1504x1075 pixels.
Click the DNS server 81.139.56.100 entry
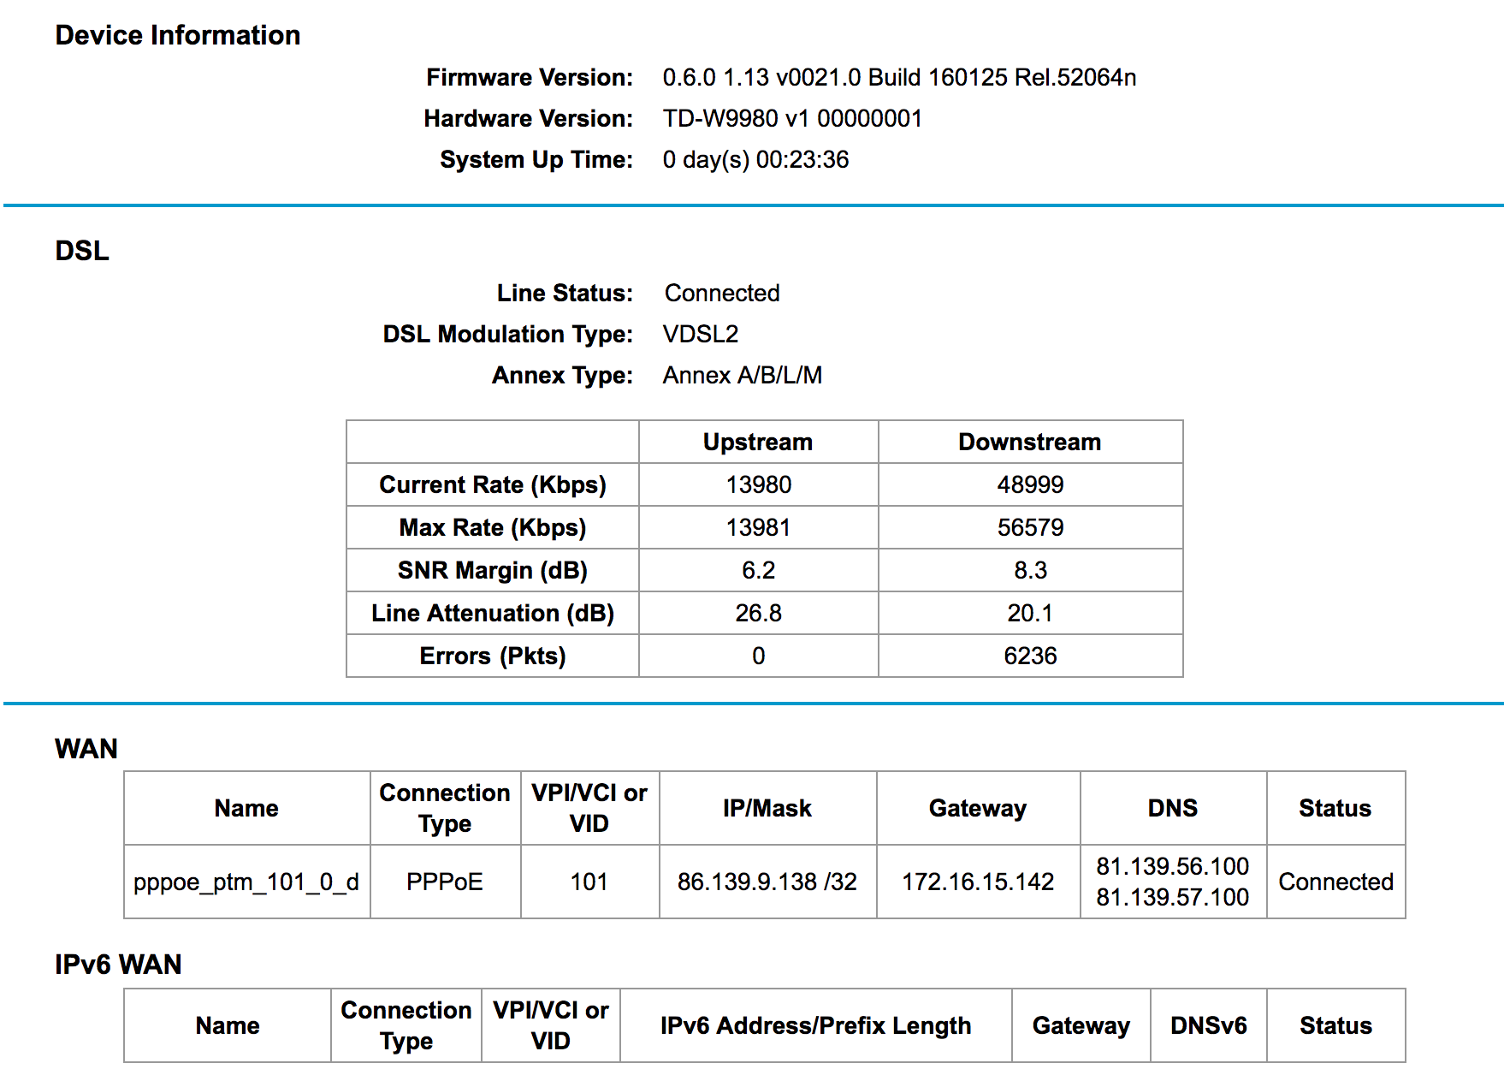pyautogui.click(x=1172, y=866)
